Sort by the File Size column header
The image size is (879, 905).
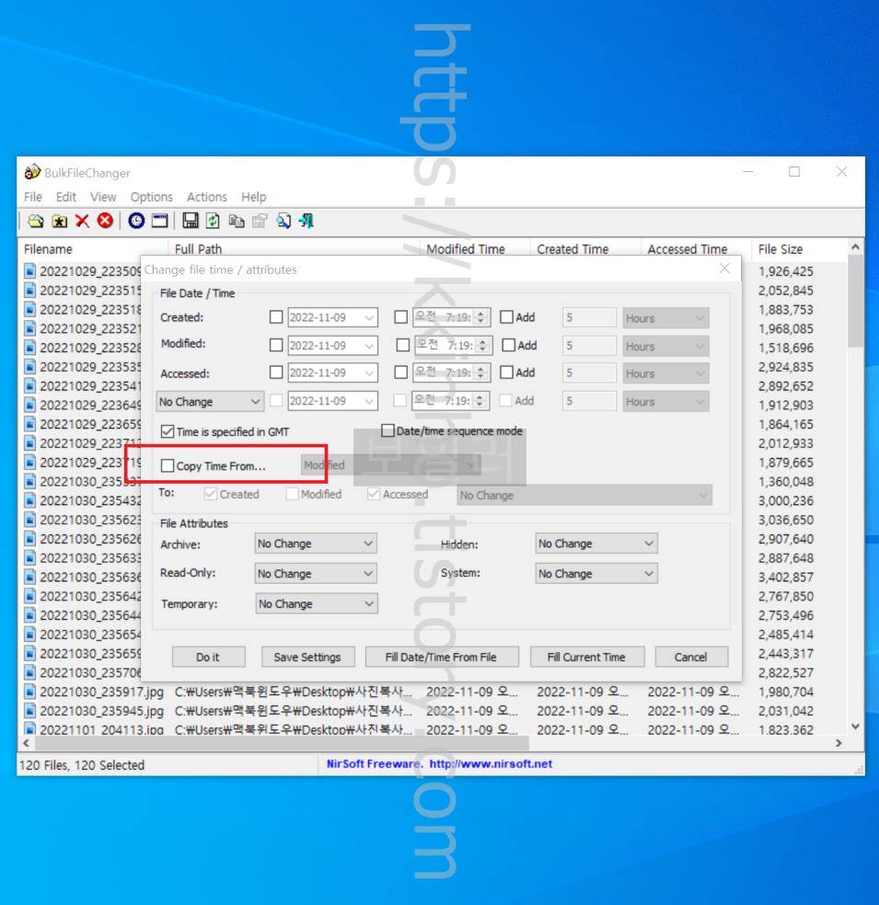pos(799,249)
